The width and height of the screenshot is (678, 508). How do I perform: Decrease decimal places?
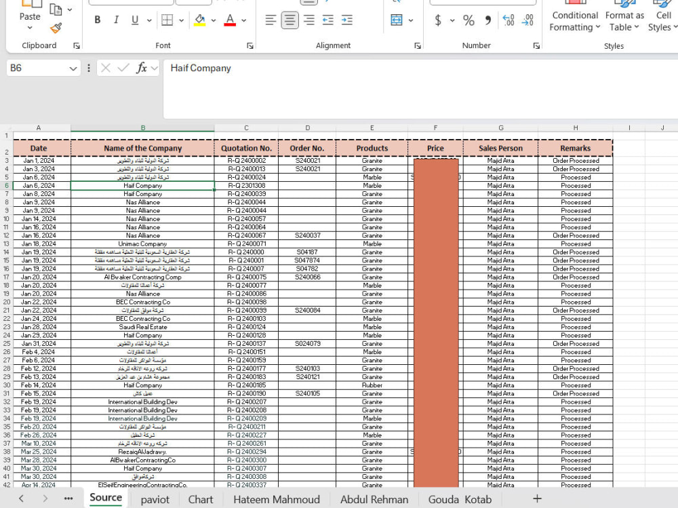527,20
